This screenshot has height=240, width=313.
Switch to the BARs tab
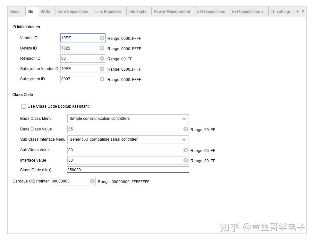[x=45, y=12]
